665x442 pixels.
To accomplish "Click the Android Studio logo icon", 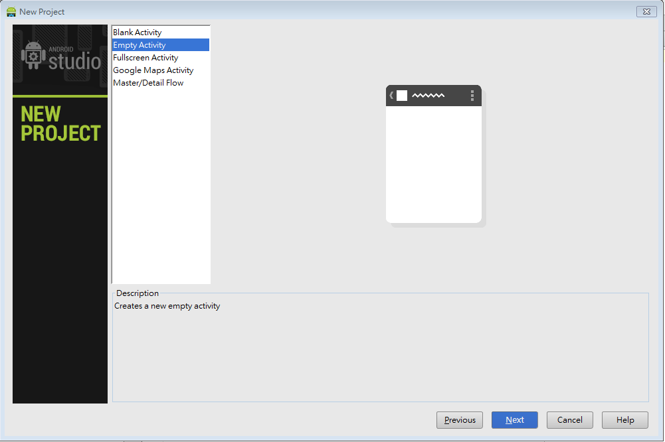I will [33, 55].
